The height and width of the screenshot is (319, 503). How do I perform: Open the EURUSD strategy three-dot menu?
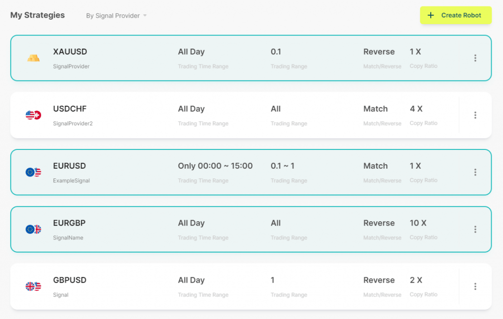click(475, 173)
